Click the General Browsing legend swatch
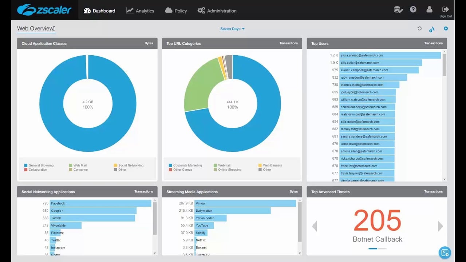466x262 pixels. (x=25, y=165)
